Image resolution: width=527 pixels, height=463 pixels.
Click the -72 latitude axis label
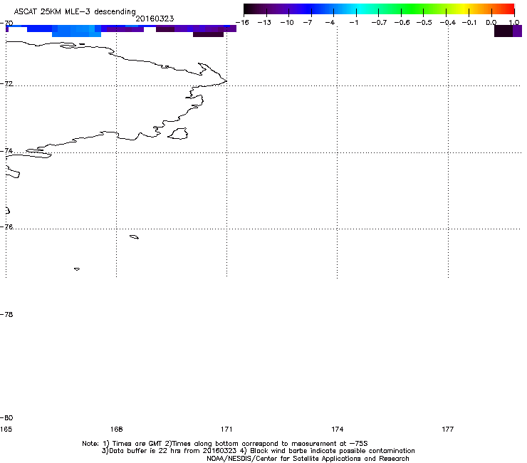pos(6,83)
